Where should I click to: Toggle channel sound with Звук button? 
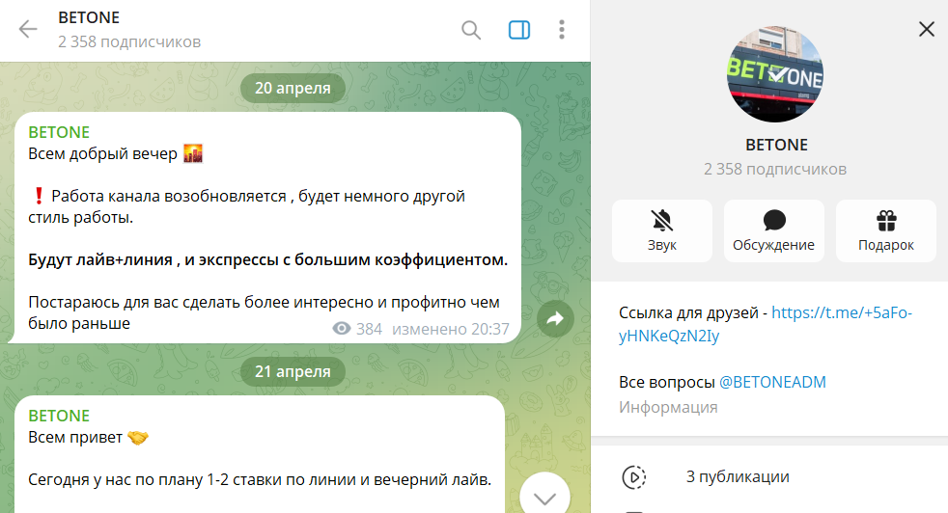click(x=662, y=230)
